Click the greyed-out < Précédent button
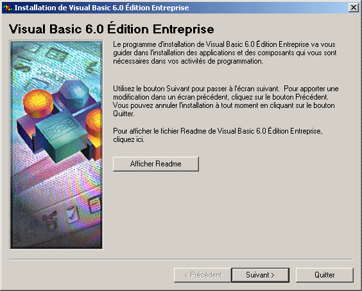Image resolution: width=362 pixels, height=291 pixels. [203, 275]
